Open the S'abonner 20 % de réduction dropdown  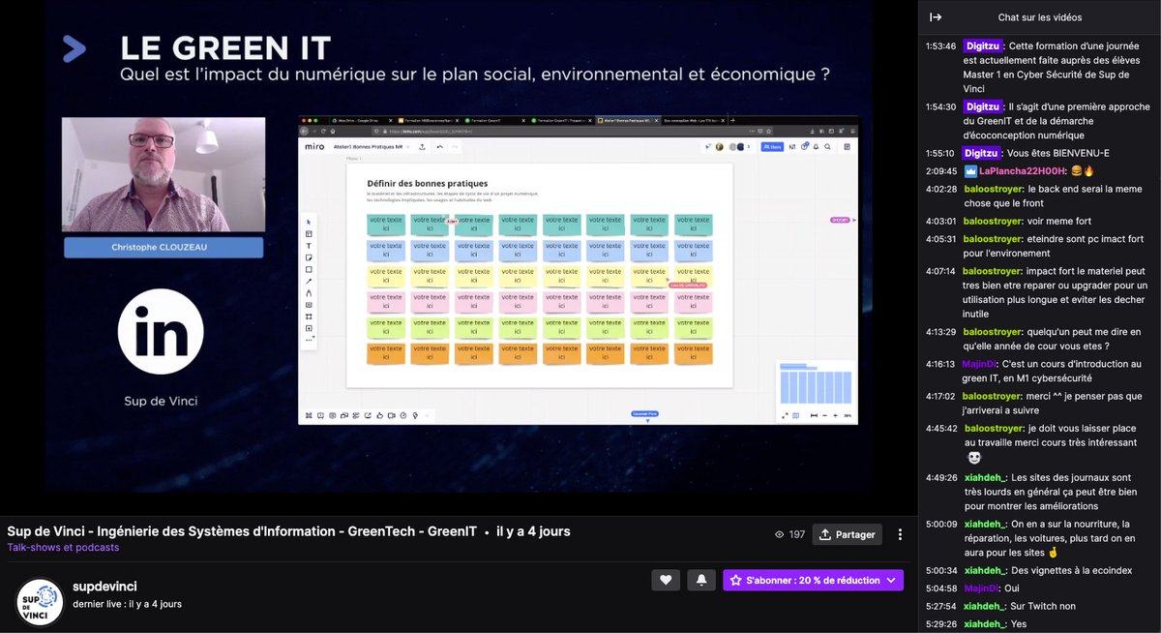pyautogui.click(x=813, y=580)
